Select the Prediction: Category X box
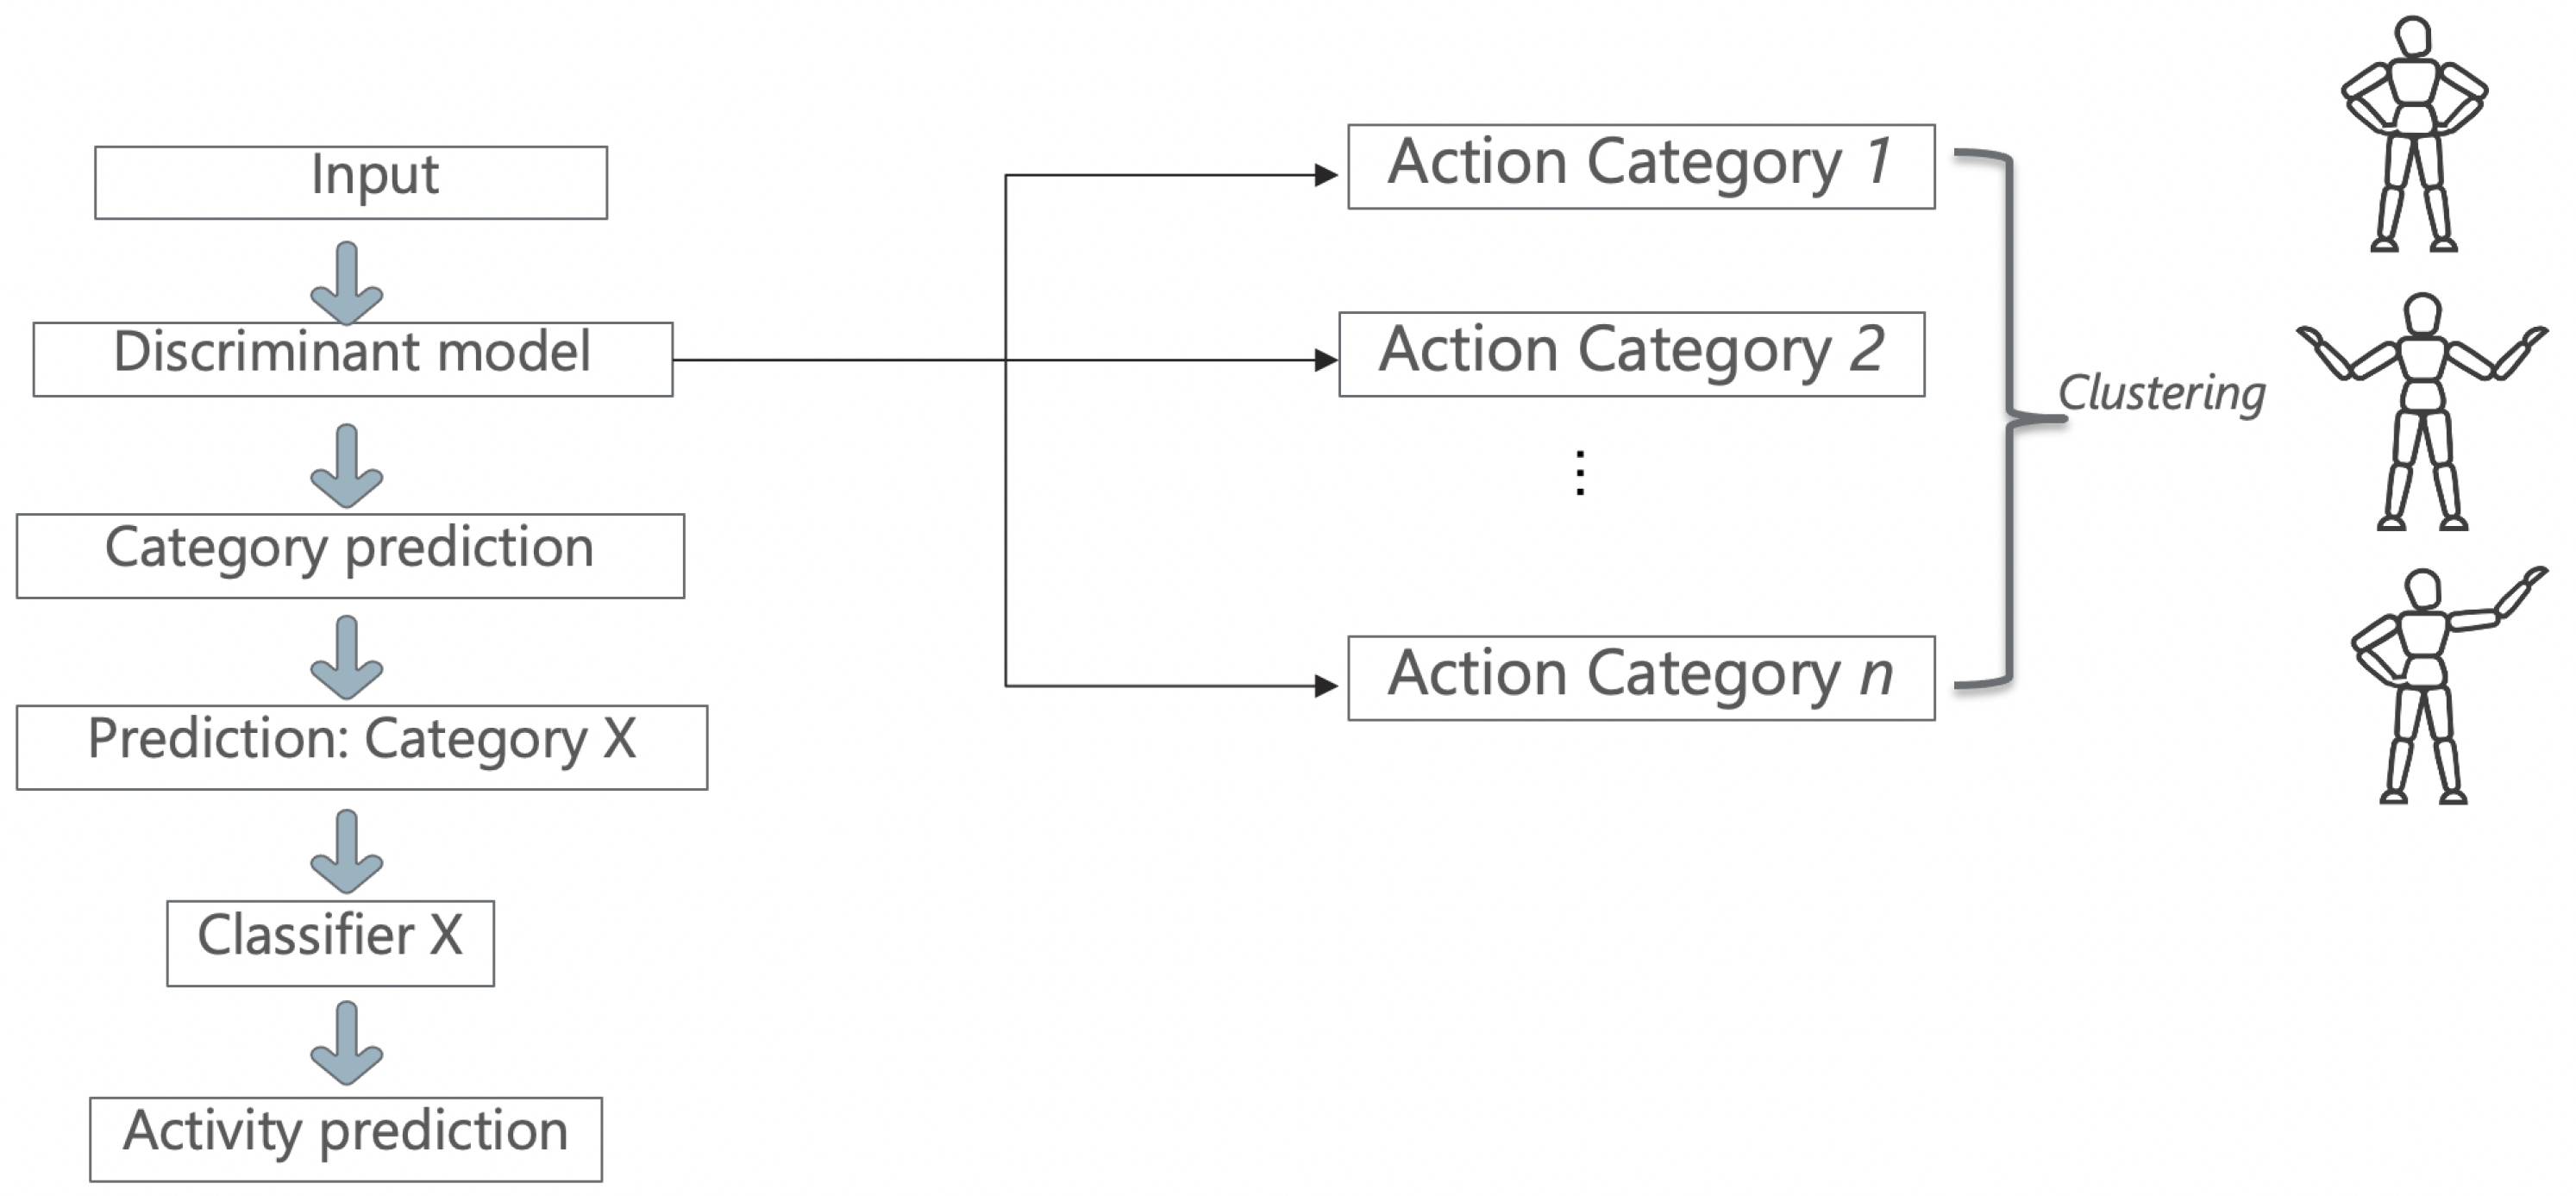Viewport: 2576px width, 1196px height. [362, 747]
